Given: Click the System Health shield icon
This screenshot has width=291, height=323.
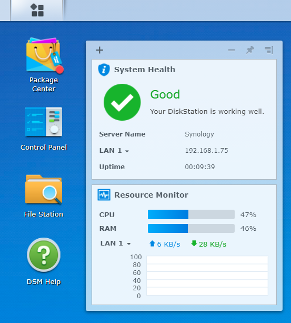Looking at the screenshot, I should point(104,70).
